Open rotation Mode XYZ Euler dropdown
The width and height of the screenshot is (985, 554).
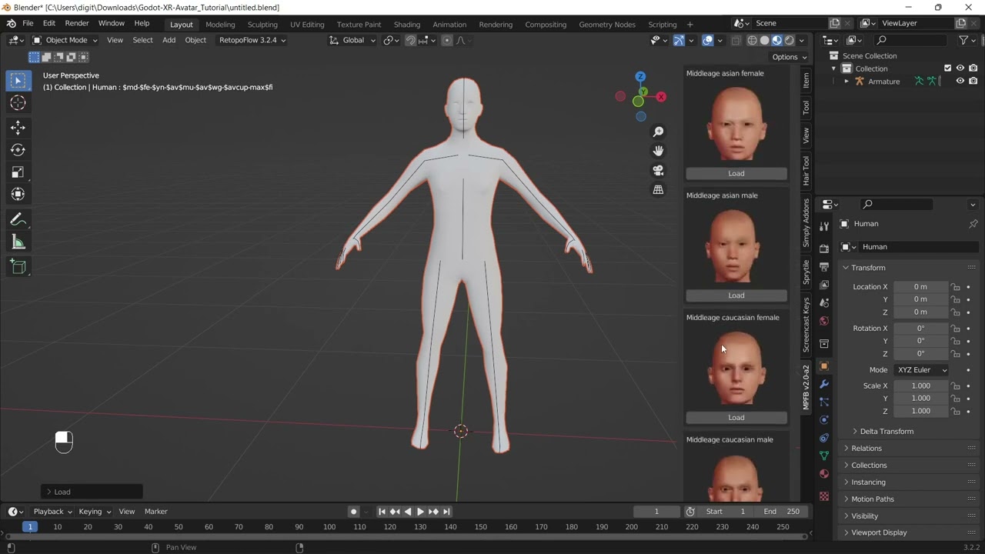(x=922, y=370)
